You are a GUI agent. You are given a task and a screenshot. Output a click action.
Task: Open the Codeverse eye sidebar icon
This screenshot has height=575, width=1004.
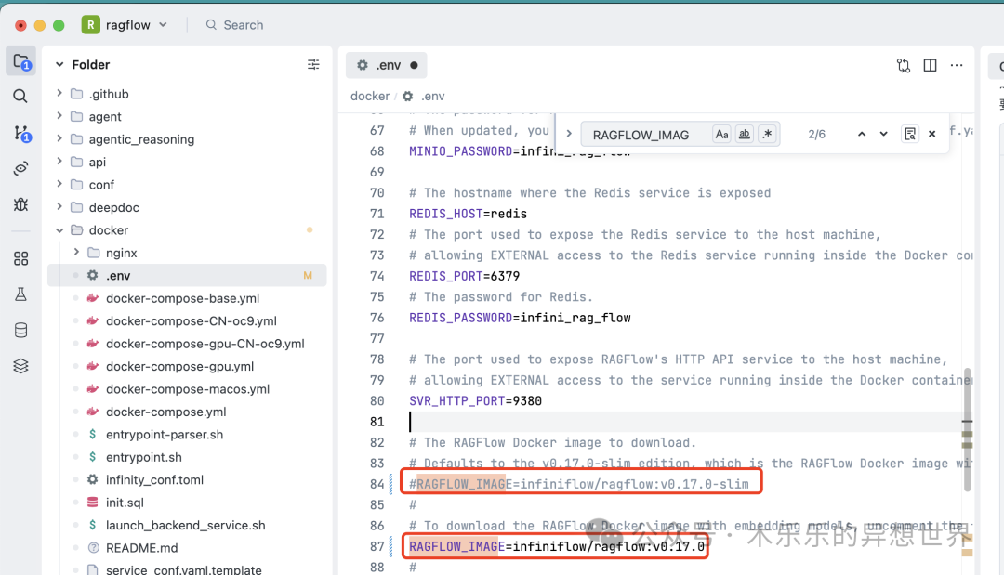click(x=20, y=168)
